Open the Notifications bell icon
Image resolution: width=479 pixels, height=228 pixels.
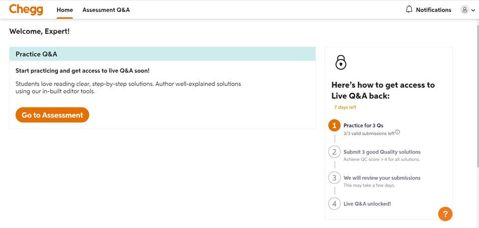[409, 9]
